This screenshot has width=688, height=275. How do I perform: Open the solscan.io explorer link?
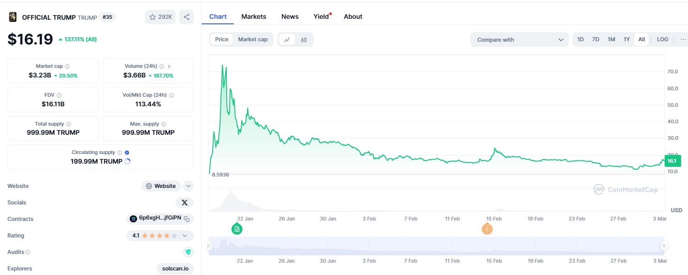[175, 269]
